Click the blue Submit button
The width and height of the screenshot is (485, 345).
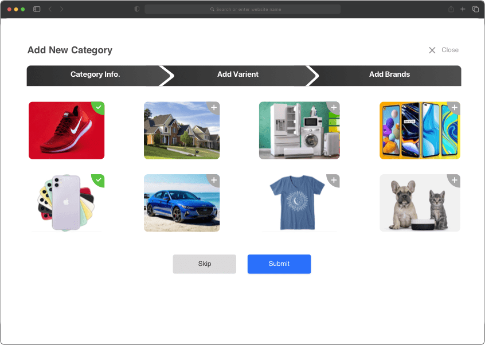pyautogui.click(x=279, y=264)
